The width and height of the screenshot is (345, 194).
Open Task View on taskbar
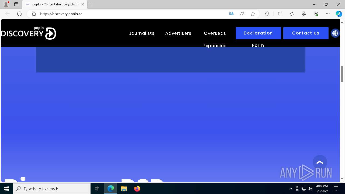97,189
